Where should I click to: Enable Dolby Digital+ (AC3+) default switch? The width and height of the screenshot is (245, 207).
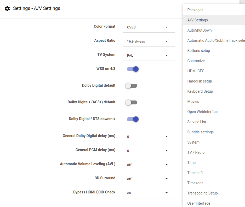(x=131, y=102)
